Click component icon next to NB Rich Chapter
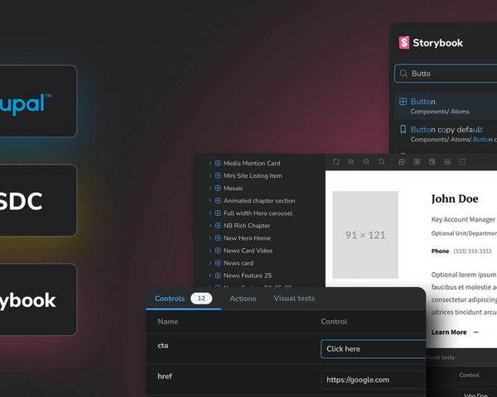Image resolution: width=497 pixels, height=397 pixels. pos(218,226)
